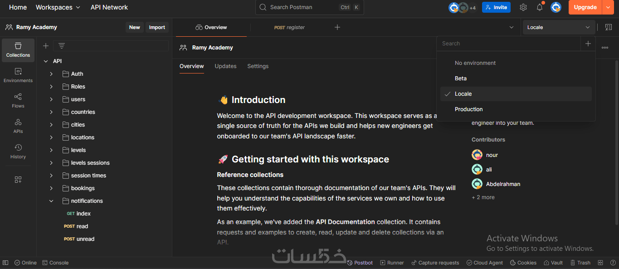The height and width of the screenshot is (269, 619).
Task: Open the History sidebar panel
Action: (18, 152)
